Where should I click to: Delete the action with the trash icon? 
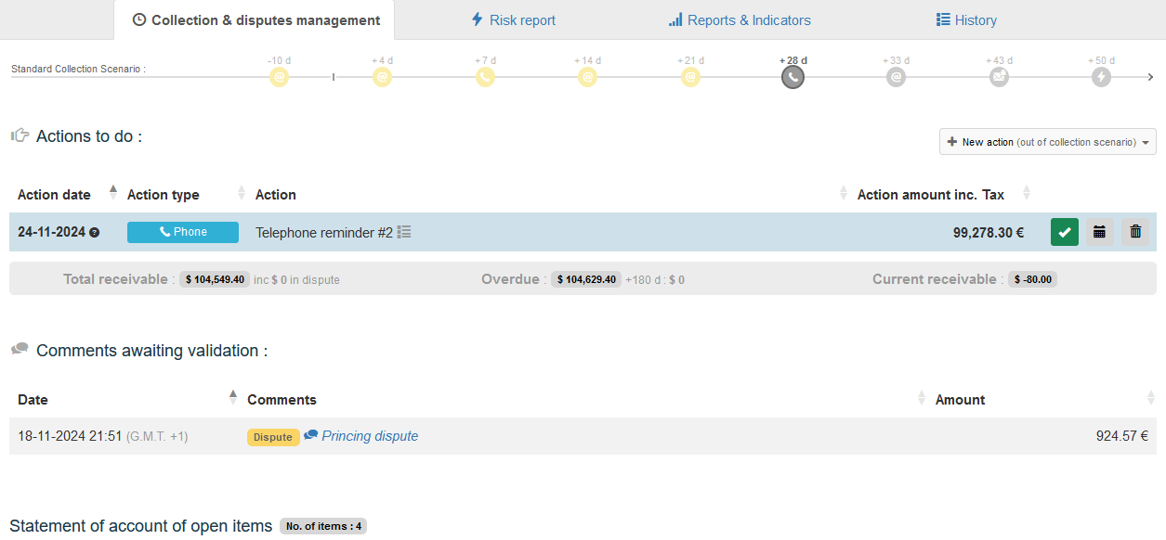point(1134,232)
